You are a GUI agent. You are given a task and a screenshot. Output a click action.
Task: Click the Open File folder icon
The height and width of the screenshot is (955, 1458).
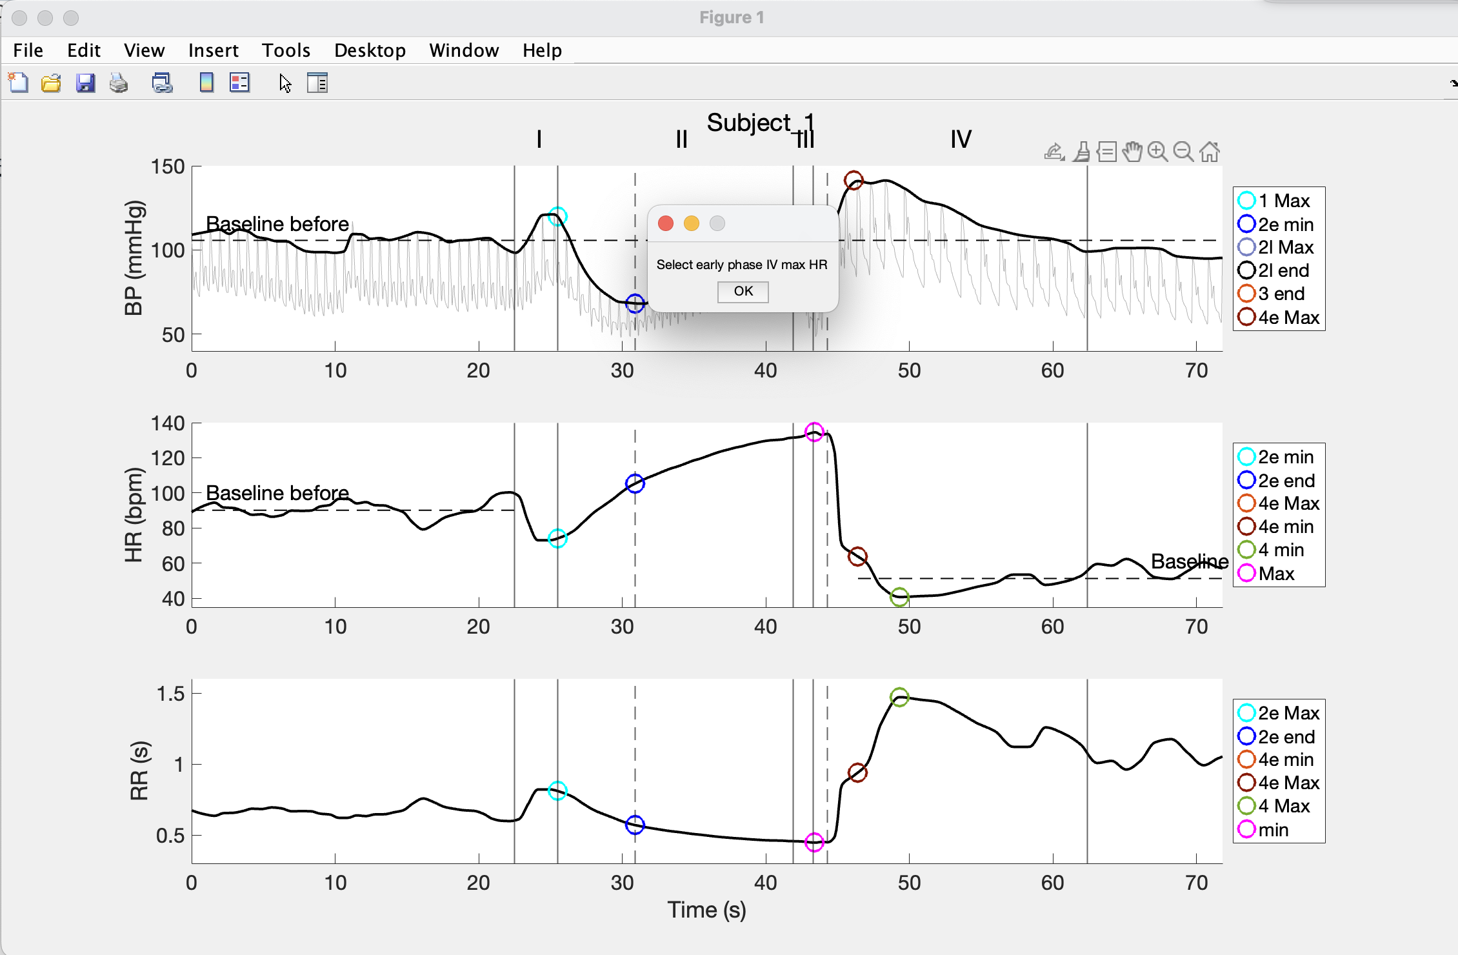[51, 83]
